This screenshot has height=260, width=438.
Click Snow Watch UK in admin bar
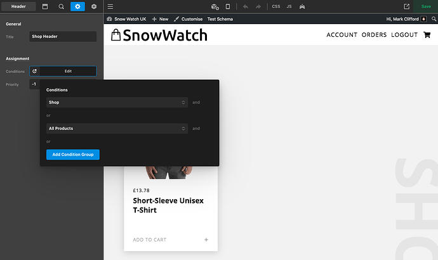(x=126, y=19)
